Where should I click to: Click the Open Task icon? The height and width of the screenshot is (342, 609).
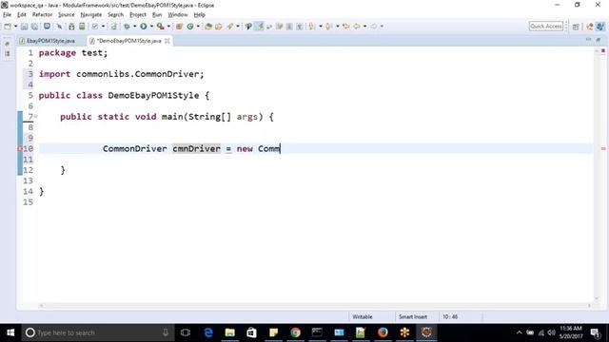(218, 27)
